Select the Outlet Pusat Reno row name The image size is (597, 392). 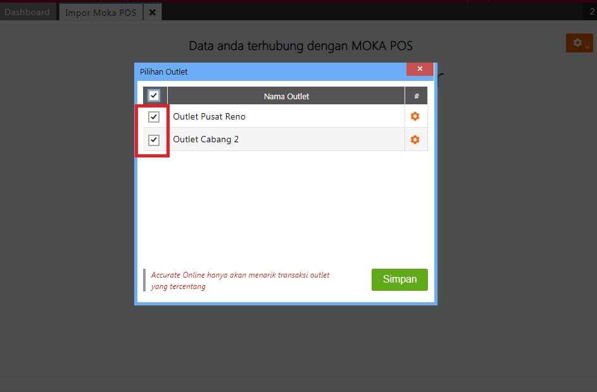pos(209,117)
